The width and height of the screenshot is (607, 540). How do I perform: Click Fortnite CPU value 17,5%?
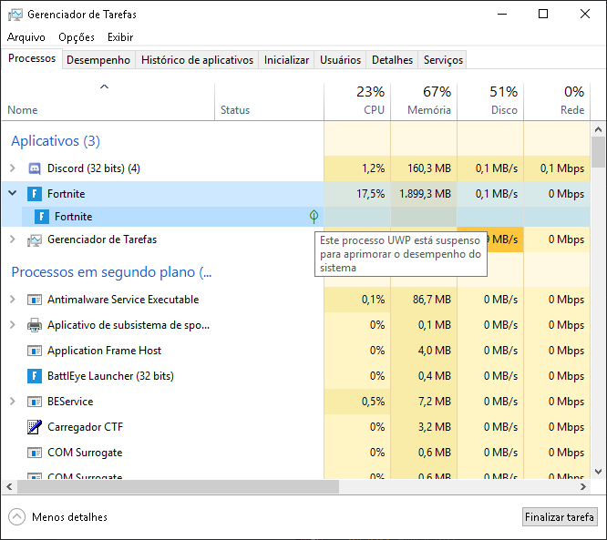pyautogui.click(x=370, y=194)
